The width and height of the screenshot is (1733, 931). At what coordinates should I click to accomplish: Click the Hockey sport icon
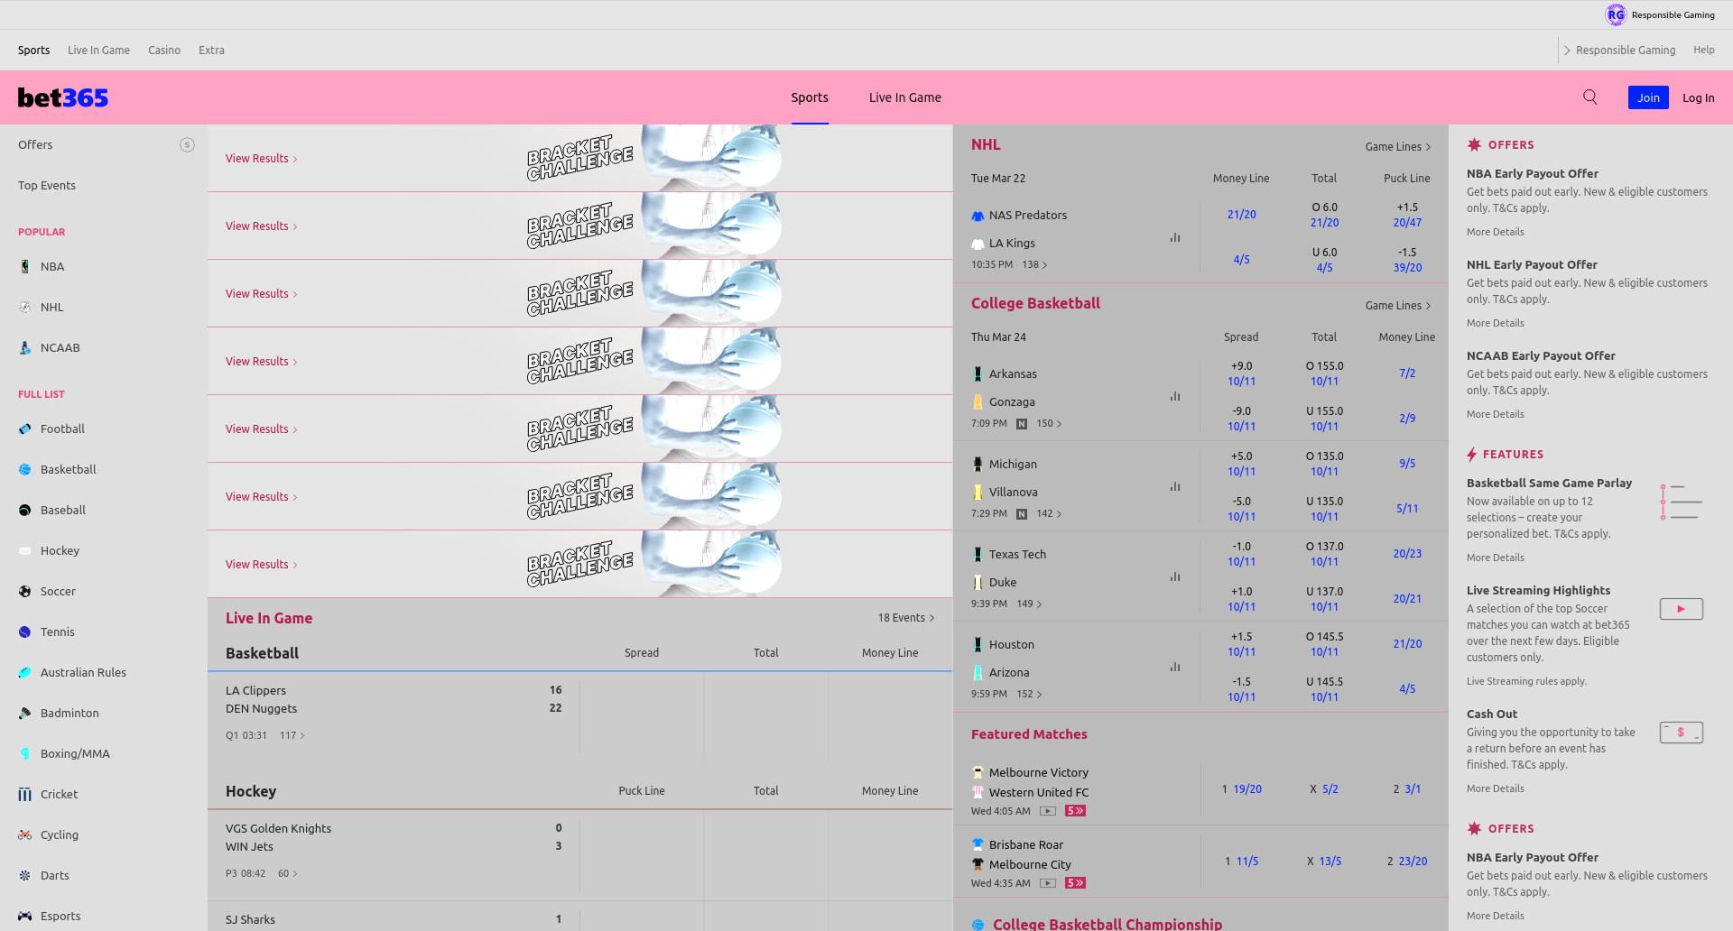(x=24, y=550)
